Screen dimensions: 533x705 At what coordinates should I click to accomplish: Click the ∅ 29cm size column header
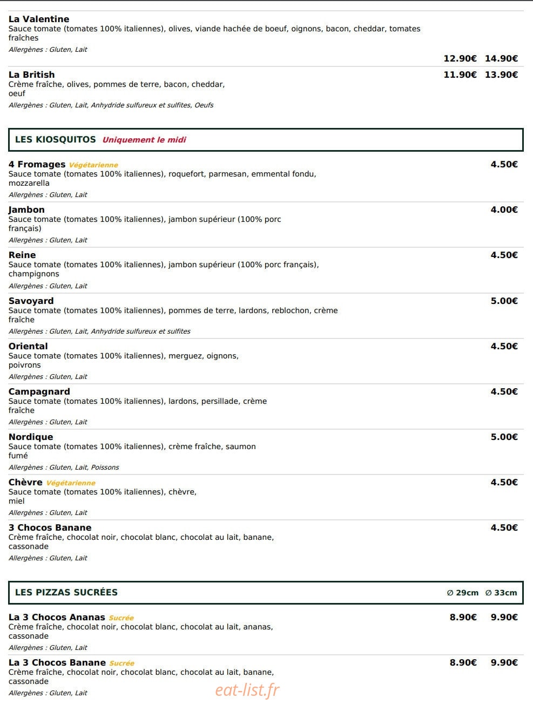click(x=463, y=593)
